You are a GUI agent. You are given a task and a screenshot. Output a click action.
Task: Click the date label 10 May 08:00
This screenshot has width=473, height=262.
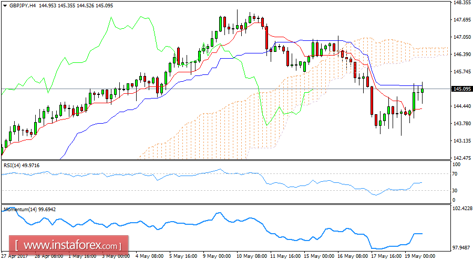click(x=252, y=256)
